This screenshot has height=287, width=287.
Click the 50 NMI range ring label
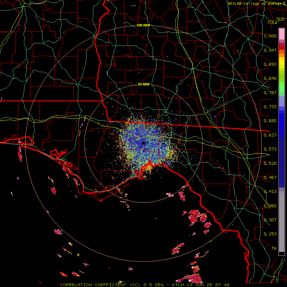click(143, 85)
